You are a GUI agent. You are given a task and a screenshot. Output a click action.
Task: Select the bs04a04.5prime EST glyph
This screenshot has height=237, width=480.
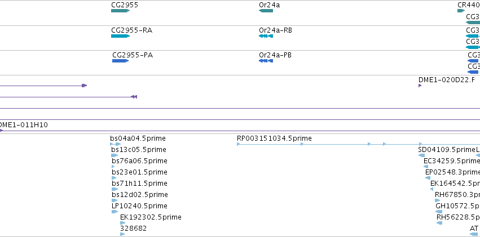[x=116, y=144]
